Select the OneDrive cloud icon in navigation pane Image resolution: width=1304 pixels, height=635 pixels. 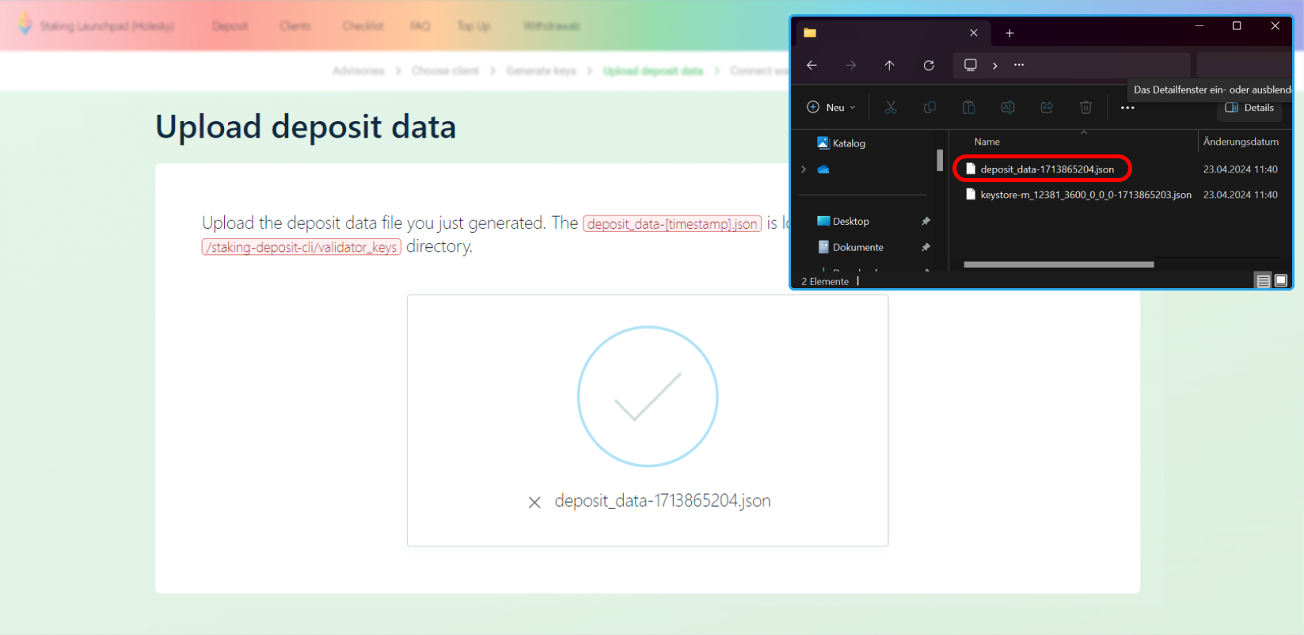click(x=823, y=169)
